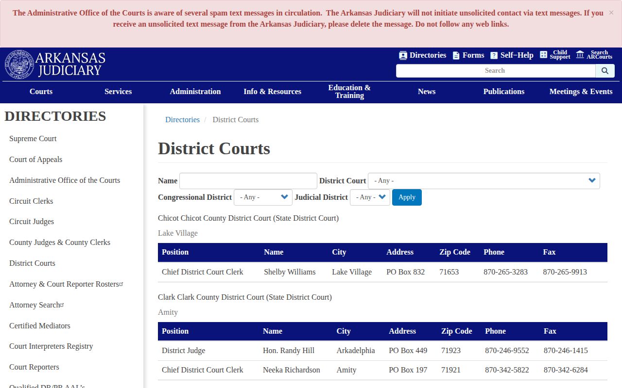Image resolution: width=622 pixels, height=388 pixels.
Task: Open the Meetings & Events menu
Action: tap(581, 92)
